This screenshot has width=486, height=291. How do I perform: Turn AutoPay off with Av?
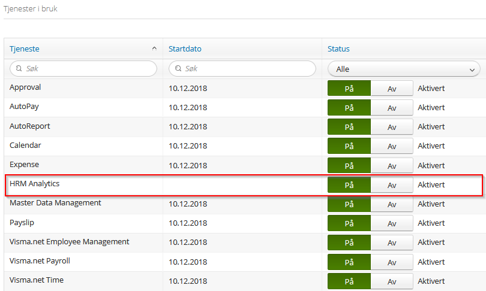pyautogui.click(x=392, y=108)
